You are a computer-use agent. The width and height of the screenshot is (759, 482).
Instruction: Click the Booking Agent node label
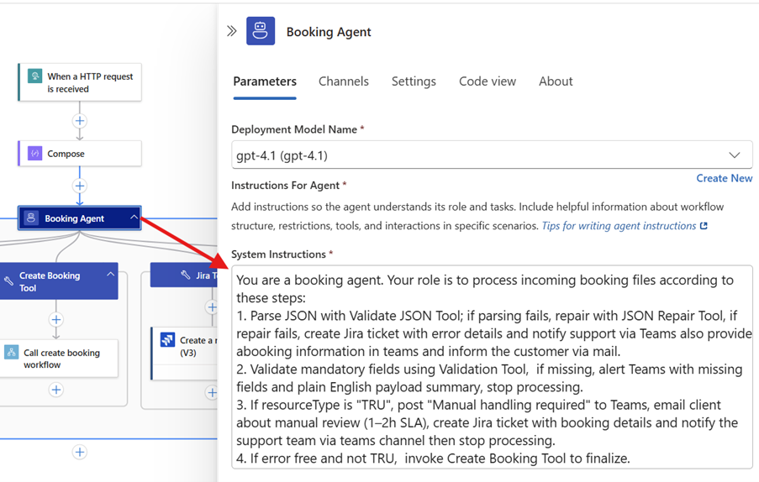(75, 218)
